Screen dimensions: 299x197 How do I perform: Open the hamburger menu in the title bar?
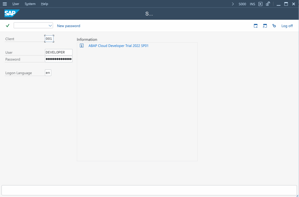click(5, 4)
